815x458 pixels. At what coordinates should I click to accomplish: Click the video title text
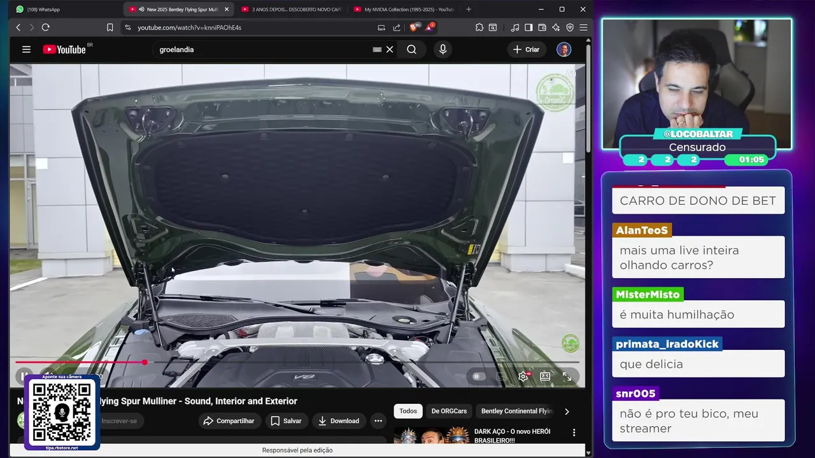(x=157, y=401)
